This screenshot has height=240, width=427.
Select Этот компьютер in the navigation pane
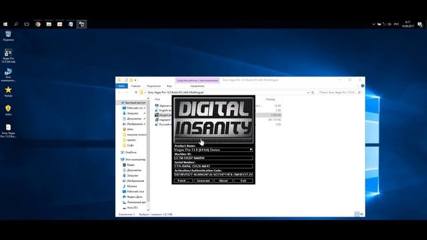tap(133, 159)
